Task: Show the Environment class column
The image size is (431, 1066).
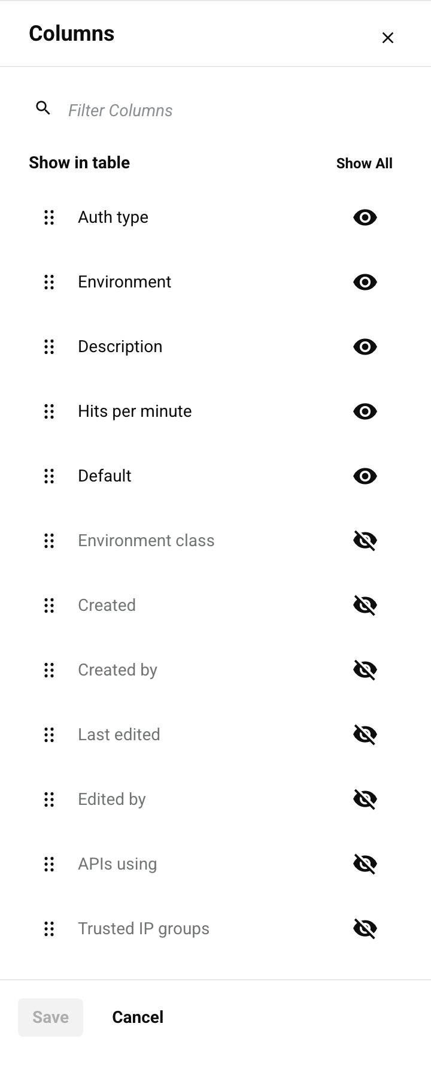Action: pos(365,541)
